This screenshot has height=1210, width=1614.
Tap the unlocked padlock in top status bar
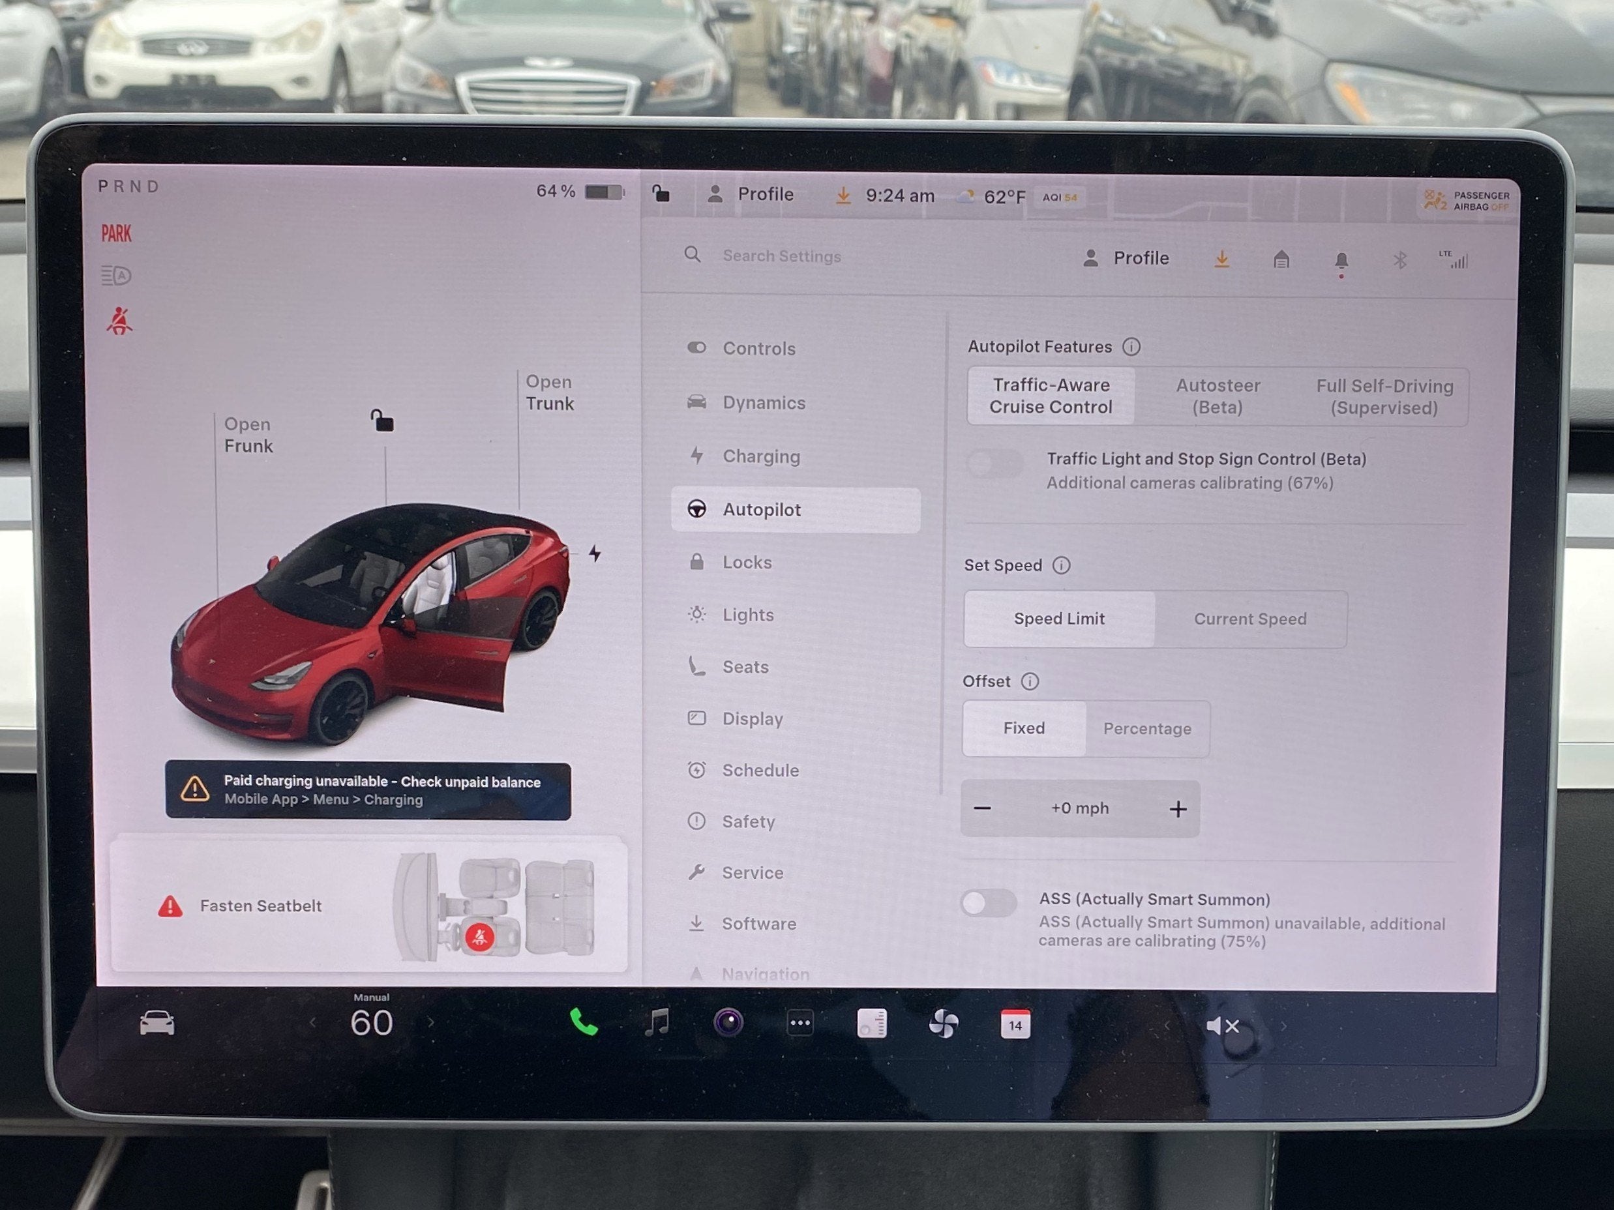(661, 193)
